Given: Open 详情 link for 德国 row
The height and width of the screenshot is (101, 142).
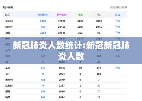Looking at the screenshot, I should [117, 33].
